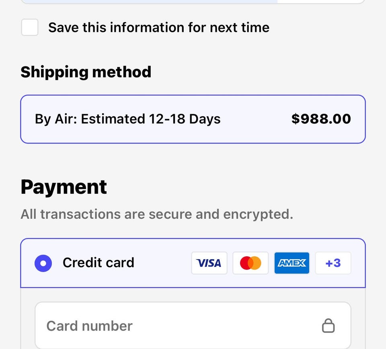Click the Shipping method heading
Image resolution: width=386 pixels, height=349 pixels.
pyautogui.click(x=86, y=72)
